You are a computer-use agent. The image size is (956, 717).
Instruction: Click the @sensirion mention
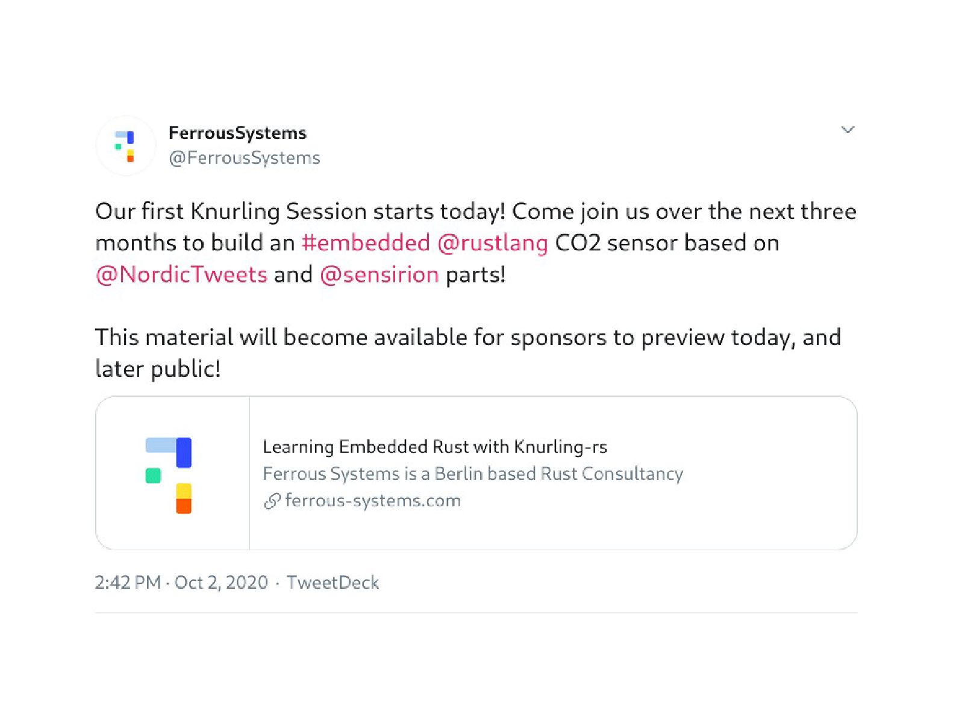[x=379, y=275]
